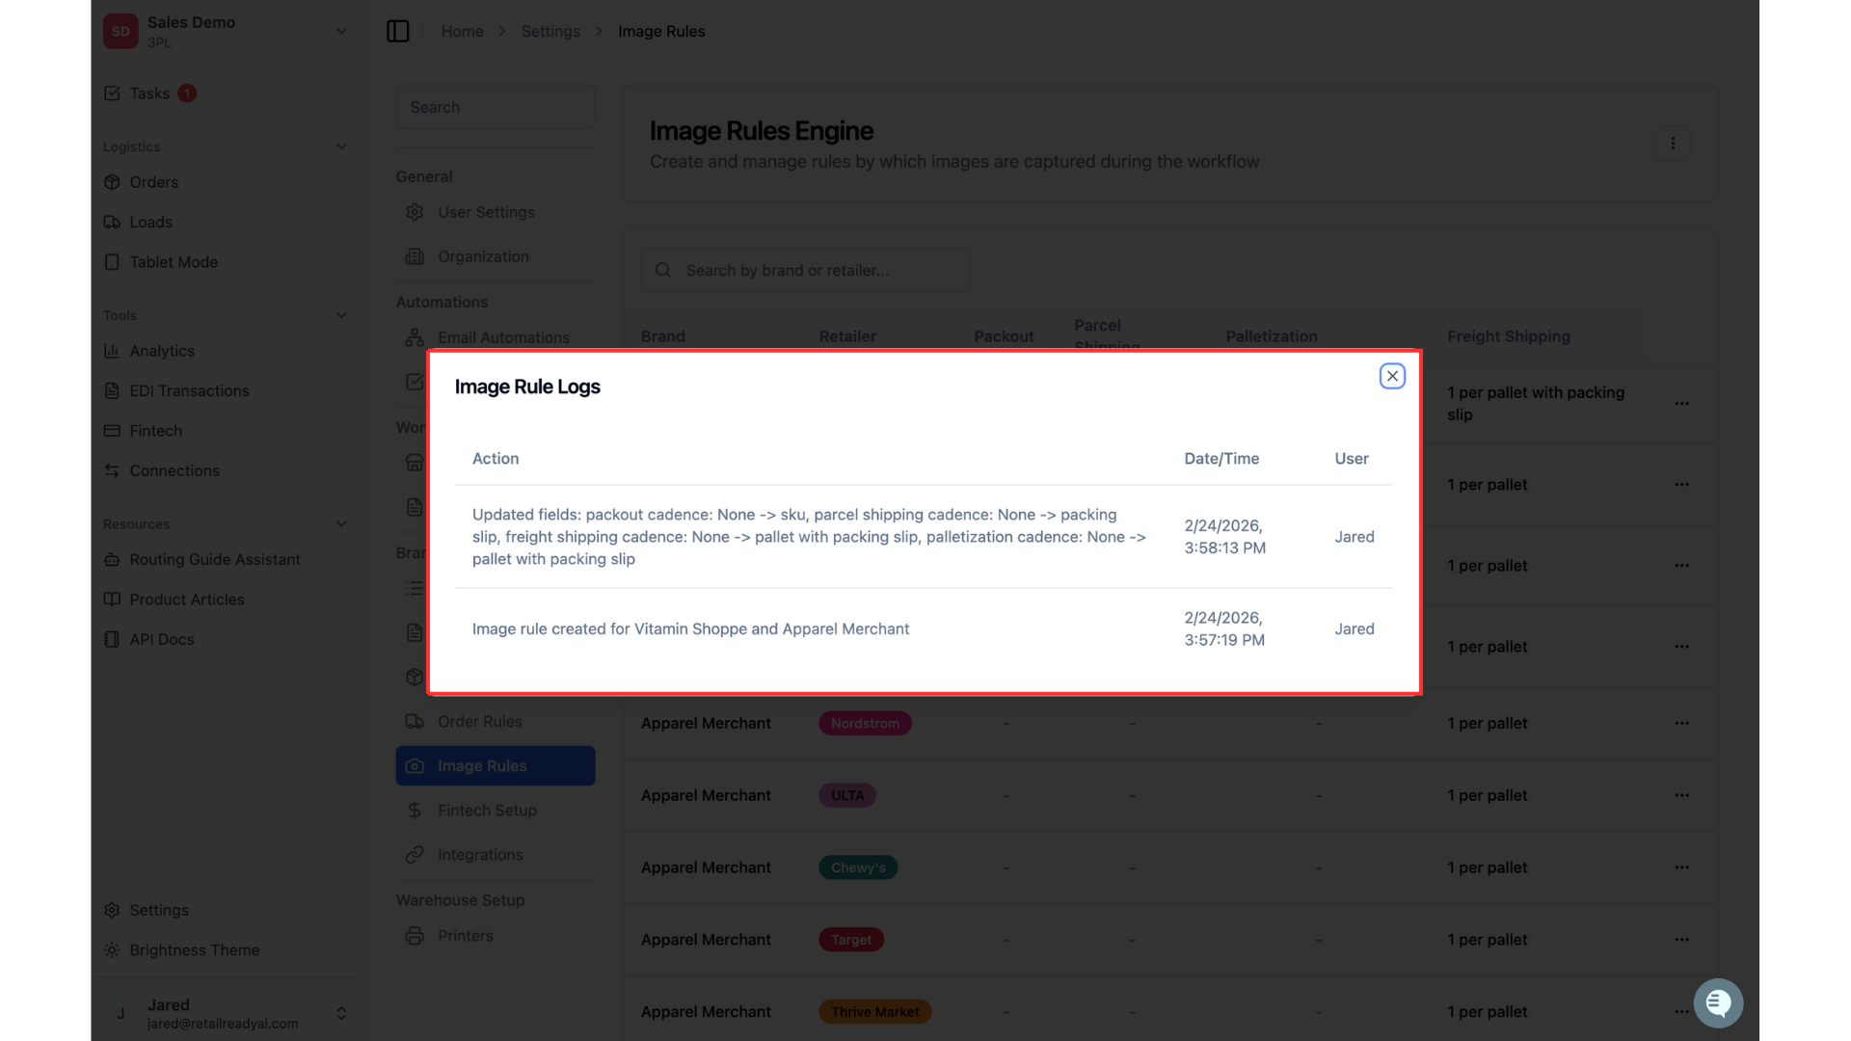Open Jared user account menu
The image size is (1851, 1041).
(226, 1013)
